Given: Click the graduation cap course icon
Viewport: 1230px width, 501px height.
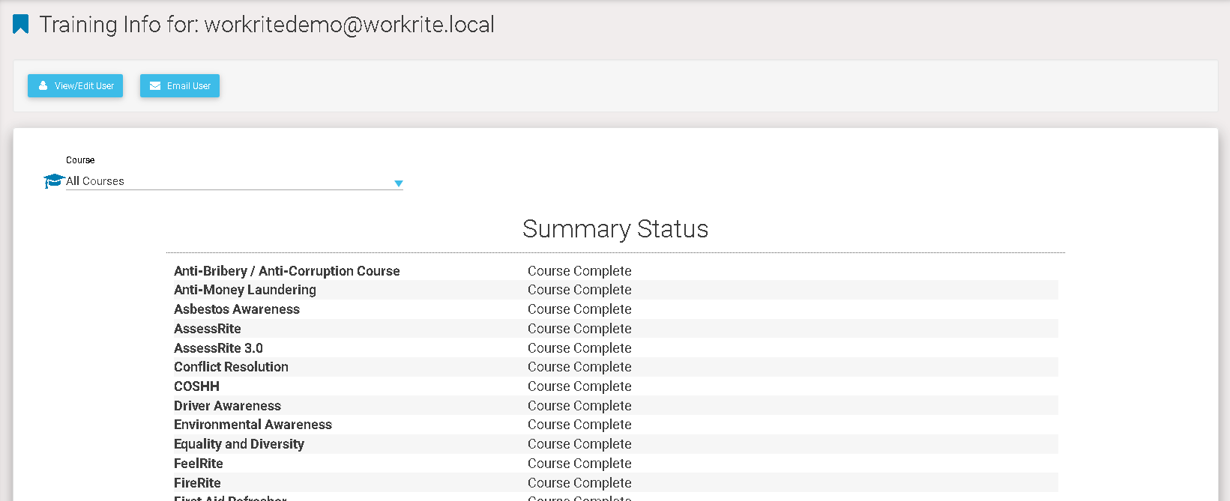Looking at the screenshot, I should click(x=53, y=181).
